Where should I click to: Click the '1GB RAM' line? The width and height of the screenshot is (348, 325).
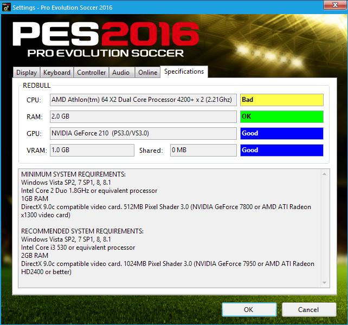(35, 199)
